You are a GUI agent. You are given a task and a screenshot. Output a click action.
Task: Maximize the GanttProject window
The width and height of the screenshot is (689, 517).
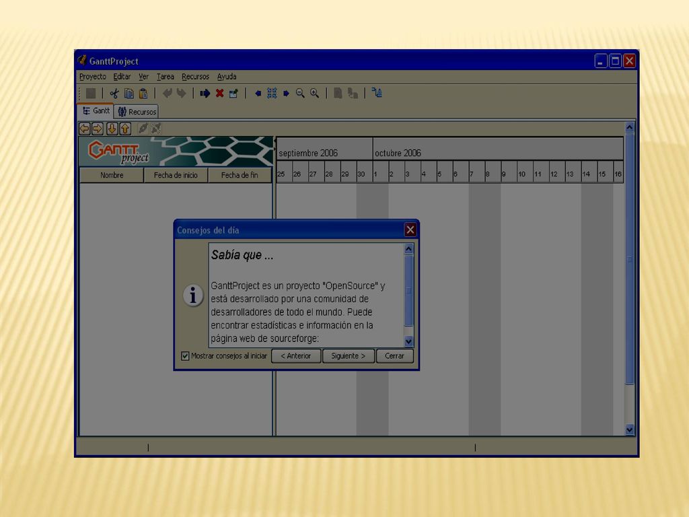pos(615,61)
